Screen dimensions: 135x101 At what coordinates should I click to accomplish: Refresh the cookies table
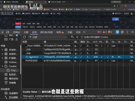(x=24, y=37)
